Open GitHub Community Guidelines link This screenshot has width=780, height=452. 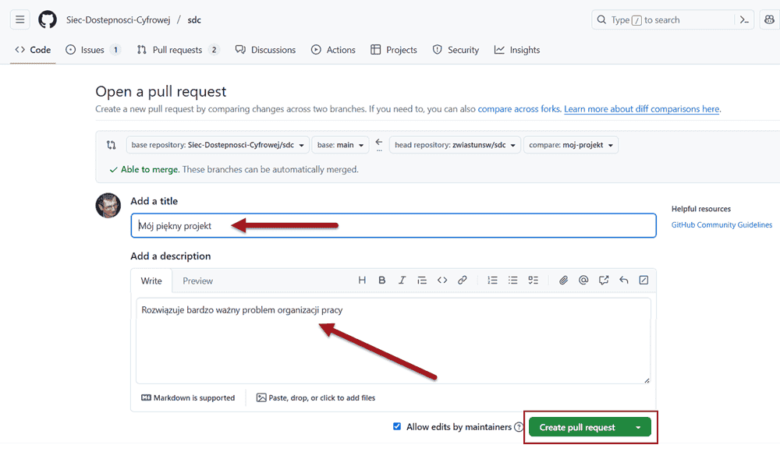721,224
